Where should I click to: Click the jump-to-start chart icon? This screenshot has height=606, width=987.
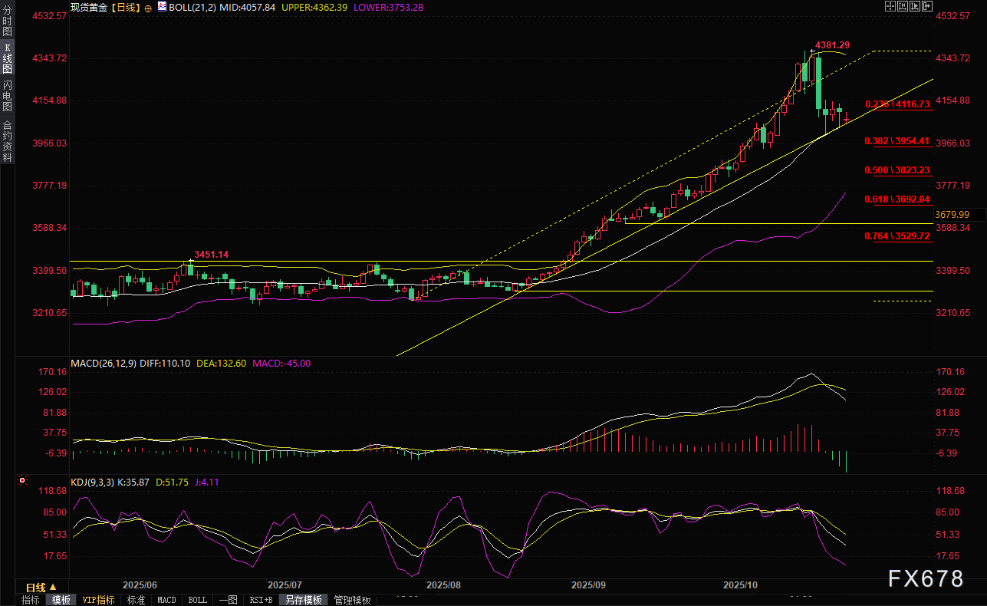(902, 6)
